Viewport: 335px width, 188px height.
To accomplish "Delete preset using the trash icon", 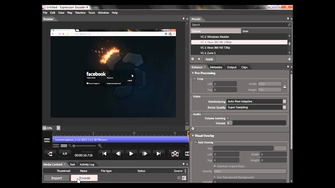I will [x=289, y=59].
